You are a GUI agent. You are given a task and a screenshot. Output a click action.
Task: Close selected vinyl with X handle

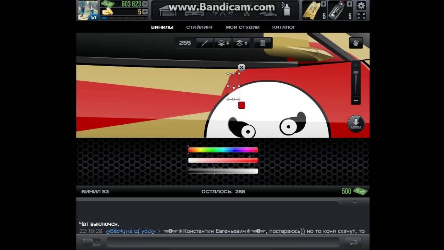[x=241, y=68]
